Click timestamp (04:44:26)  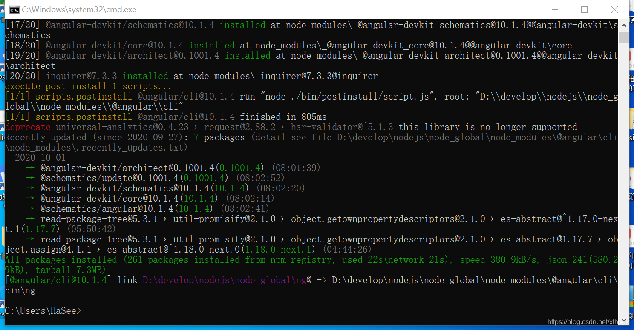(x=347, y=250)
